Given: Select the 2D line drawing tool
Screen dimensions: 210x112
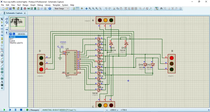Looking at the screenshot, I should [2, 66].
